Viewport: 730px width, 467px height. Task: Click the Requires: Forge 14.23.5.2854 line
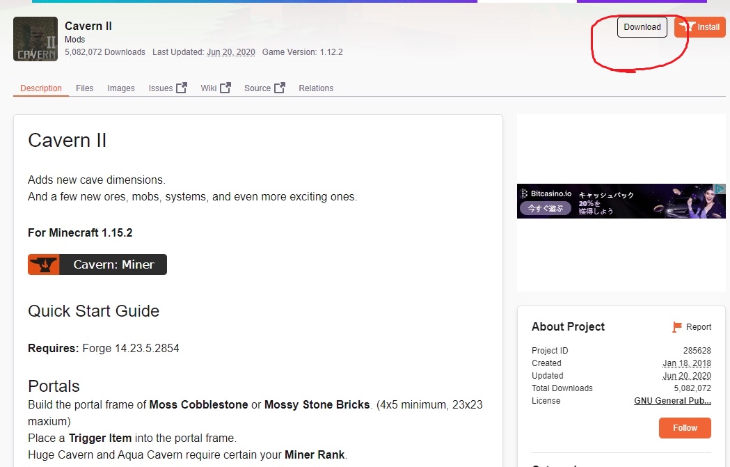[104, 348]
